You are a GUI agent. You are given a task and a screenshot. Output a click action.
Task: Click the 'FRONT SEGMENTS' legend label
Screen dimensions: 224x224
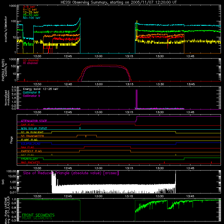coord(38,215)
